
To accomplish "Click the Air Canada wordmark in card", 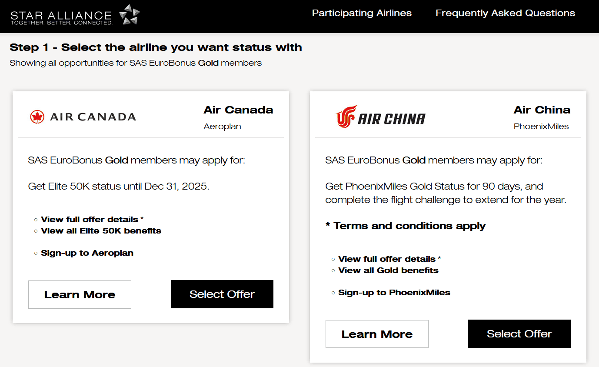I will (x=93, y=117).
